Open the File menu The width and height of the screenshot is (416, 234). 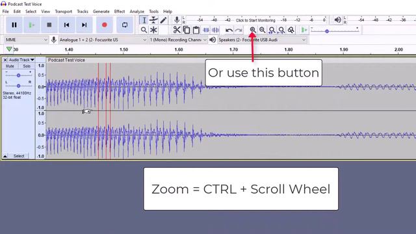tap(5, 12)
